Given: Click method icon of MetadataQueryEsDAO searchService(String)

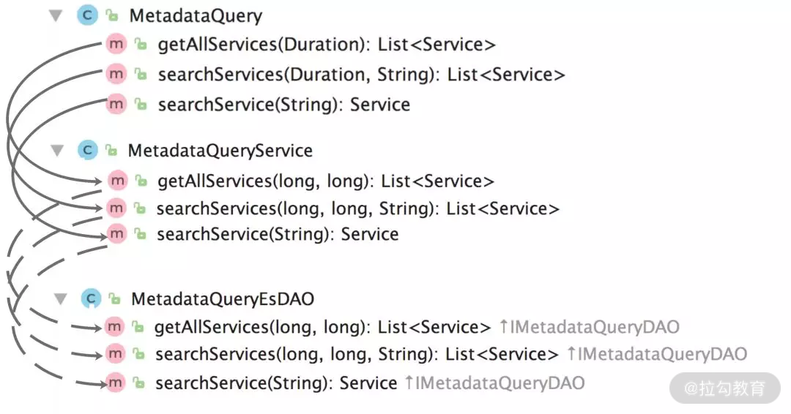Looking at the screenshot, I should point(115,383).
